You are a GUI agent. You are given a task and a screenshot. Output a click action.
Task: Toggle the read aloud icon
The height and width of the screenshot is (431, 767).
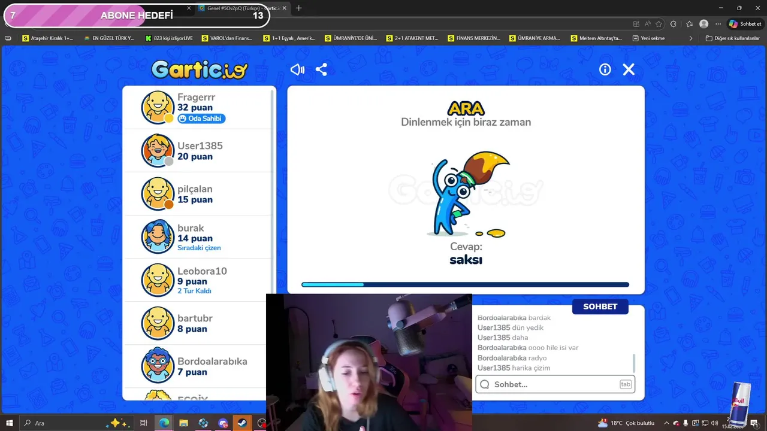click(647, 24)
